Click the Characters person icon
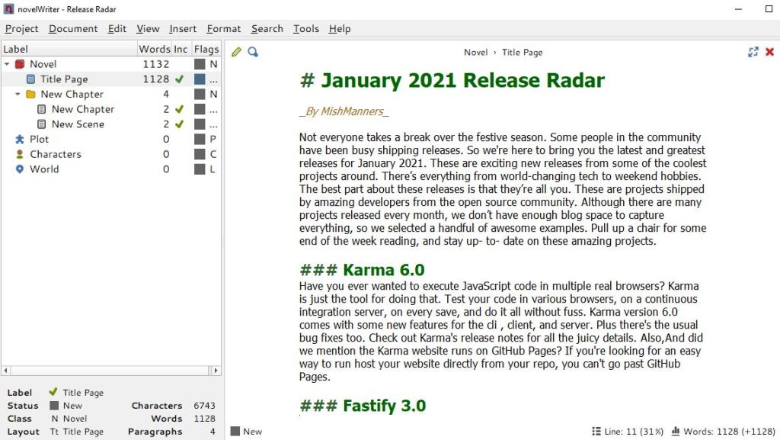Viewport: 780px width, 440px height. click(20, 154)
